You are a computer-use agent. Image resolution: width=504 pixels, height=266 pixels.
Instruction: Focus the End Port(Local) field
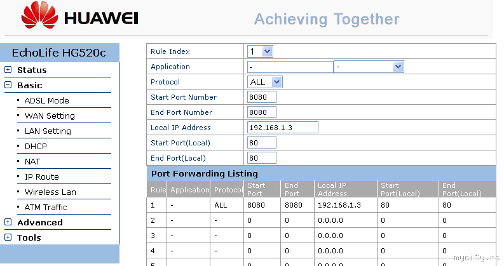[262, 158]
